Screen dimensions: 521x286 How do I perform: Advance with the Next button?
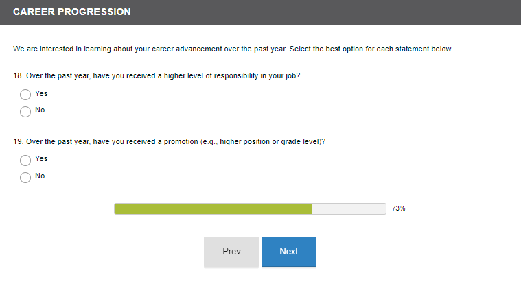click(288, 252)
